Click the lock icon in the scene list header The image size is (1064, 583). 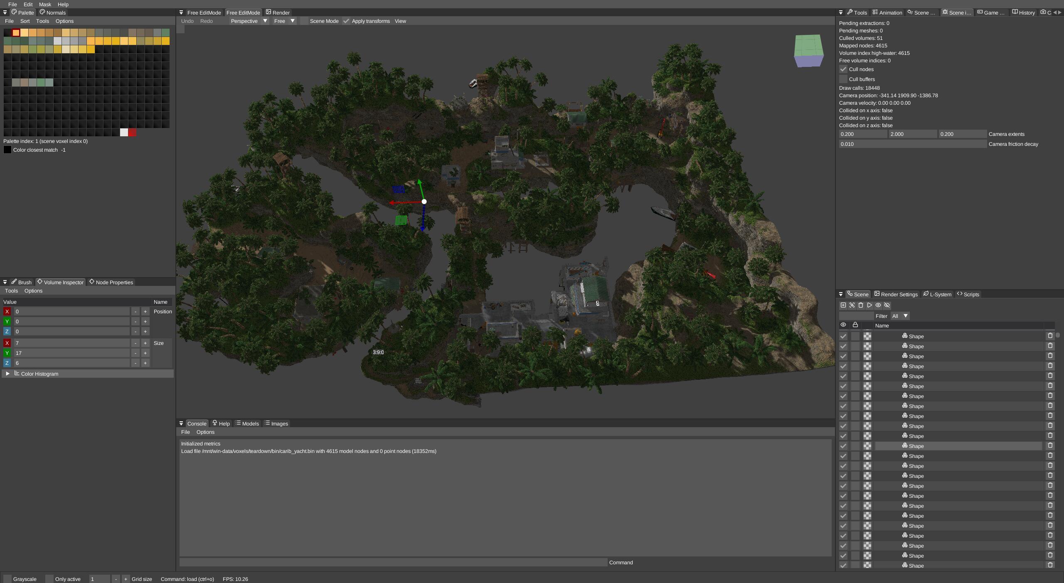(855, 325)
